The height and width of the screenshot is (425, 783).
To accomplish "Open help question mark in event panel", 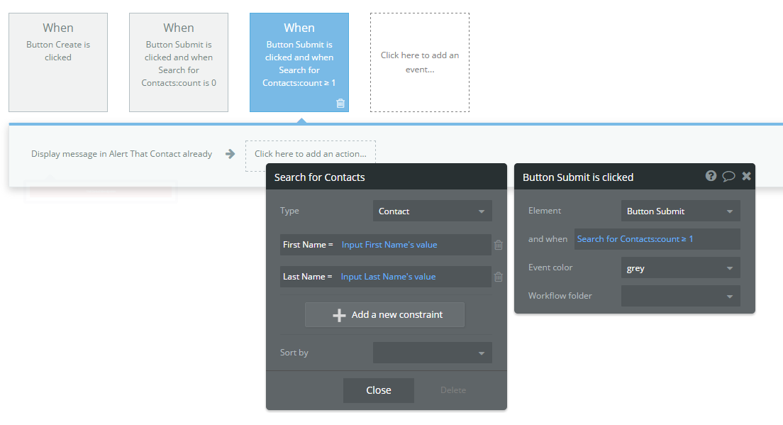I will tap(711, 176).
